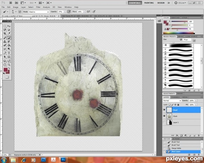Open the layer Opacity arrow
This screenshot has width=204, height=163.
(196, 101)
